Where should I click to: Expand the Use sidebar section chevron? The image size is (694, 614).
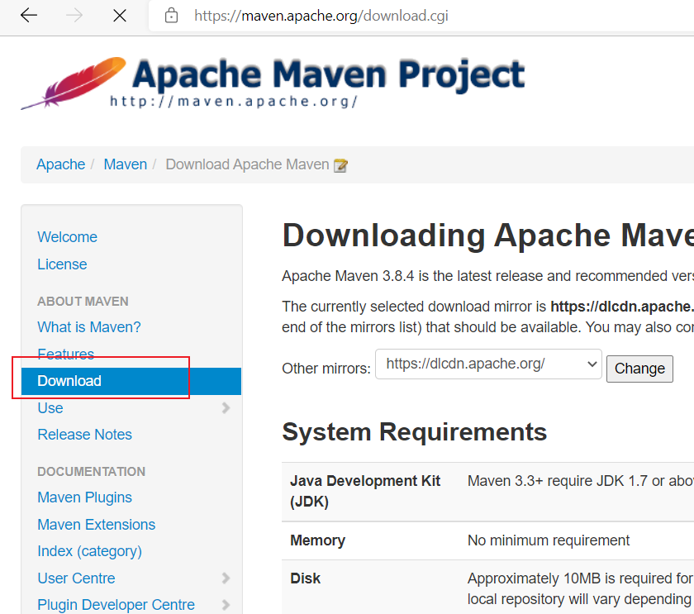point(225,408)
